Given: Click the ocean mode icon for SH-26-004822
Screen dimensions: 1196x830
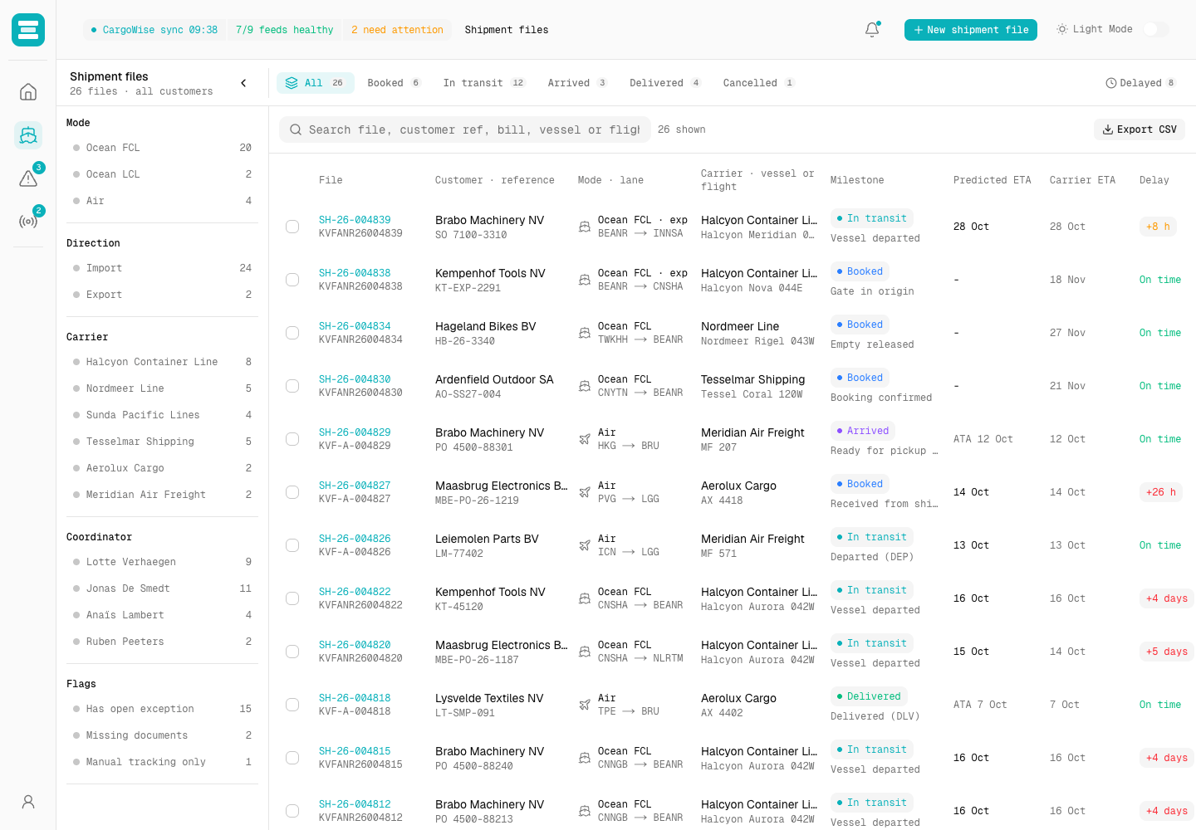Looking at the screenshot, I should (x=585, y=598).
